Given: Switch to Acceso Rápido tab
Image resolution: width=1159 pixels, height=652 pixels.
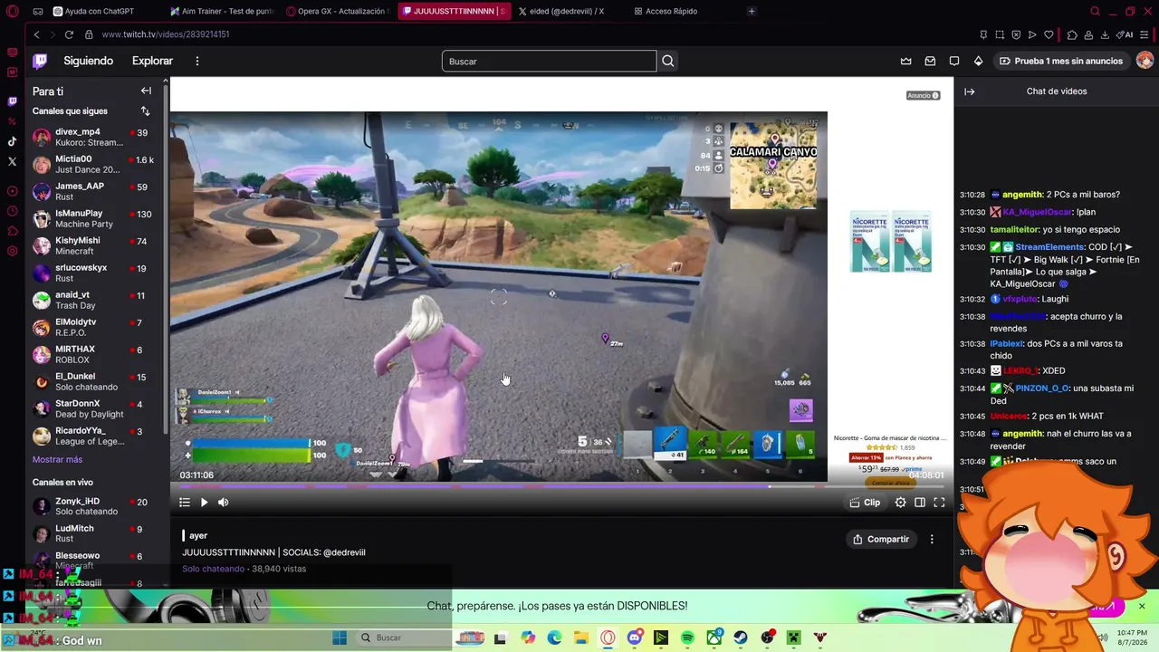Looking at the screenshot, I should pos(672,11).
